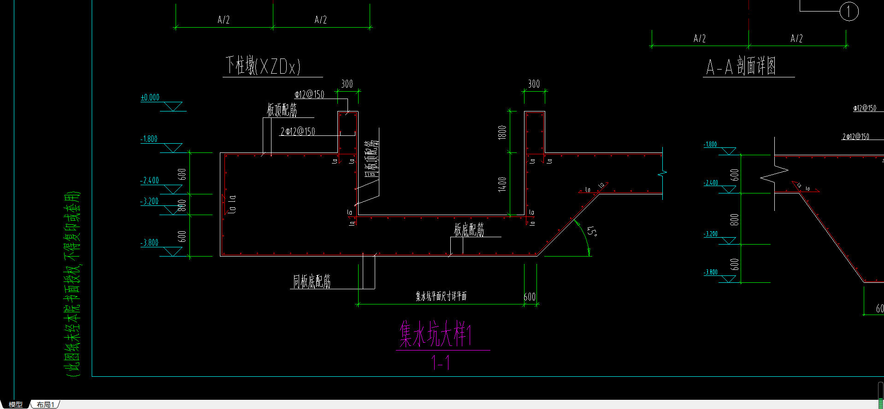Click the 板底配筋 annotation
Viewport: 884px width, 409px height.
click(469, 230)
